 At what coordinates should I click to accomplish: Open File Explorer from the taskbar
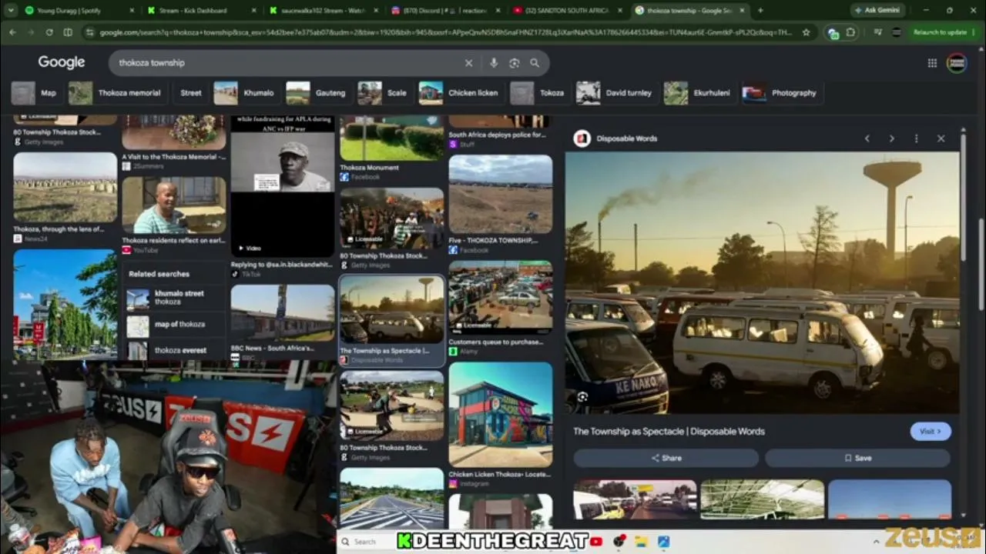point(641,542)
